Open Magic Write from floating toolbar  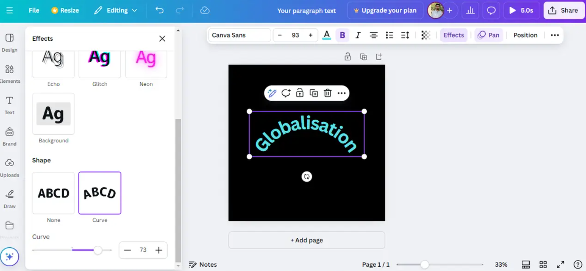tap(272, 93)
